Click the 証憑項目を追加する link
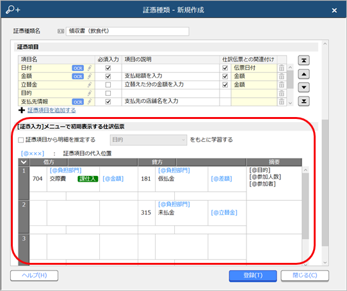This screenshot has height=291, width=347. tap(52, 110)
